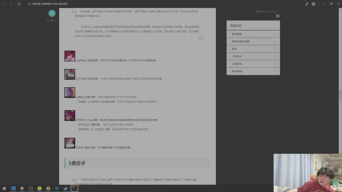Click the small slider under the chat icon
Viewport: 342px width, 192px height.
click(x=52, y=20)
